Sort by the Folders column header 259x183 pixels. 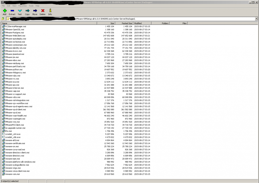click(160, 23)
